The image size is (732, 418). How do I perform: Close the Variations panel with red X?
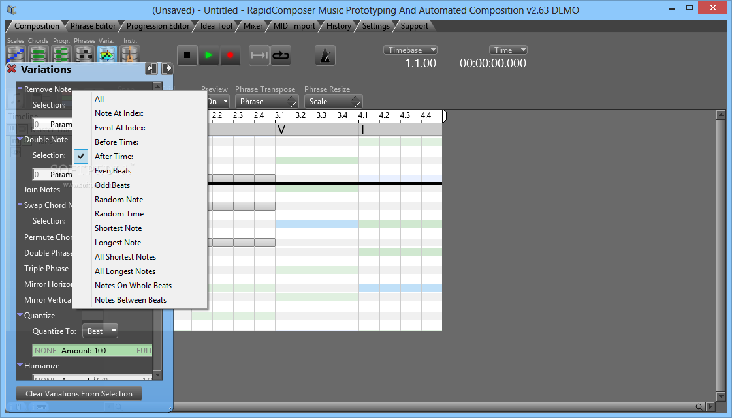[12, 69]
